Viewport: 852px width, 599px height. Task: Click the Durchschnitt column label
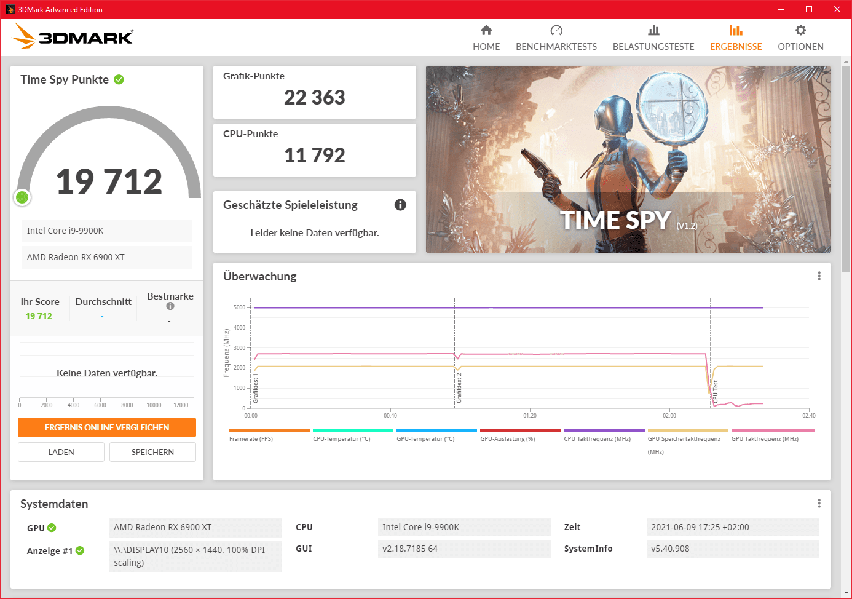click(x=103, y=301)
